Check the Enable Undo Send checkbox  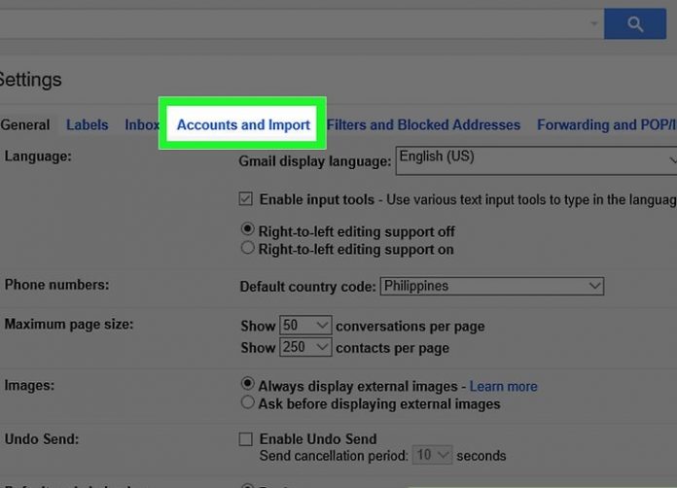click(246, 438)
